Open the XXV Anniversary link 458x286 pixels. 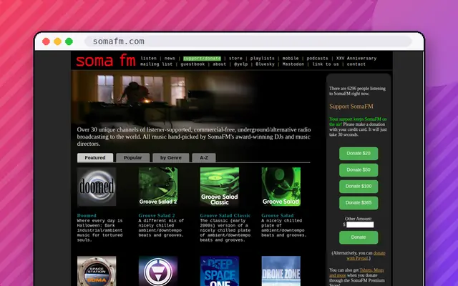point(356,59)
